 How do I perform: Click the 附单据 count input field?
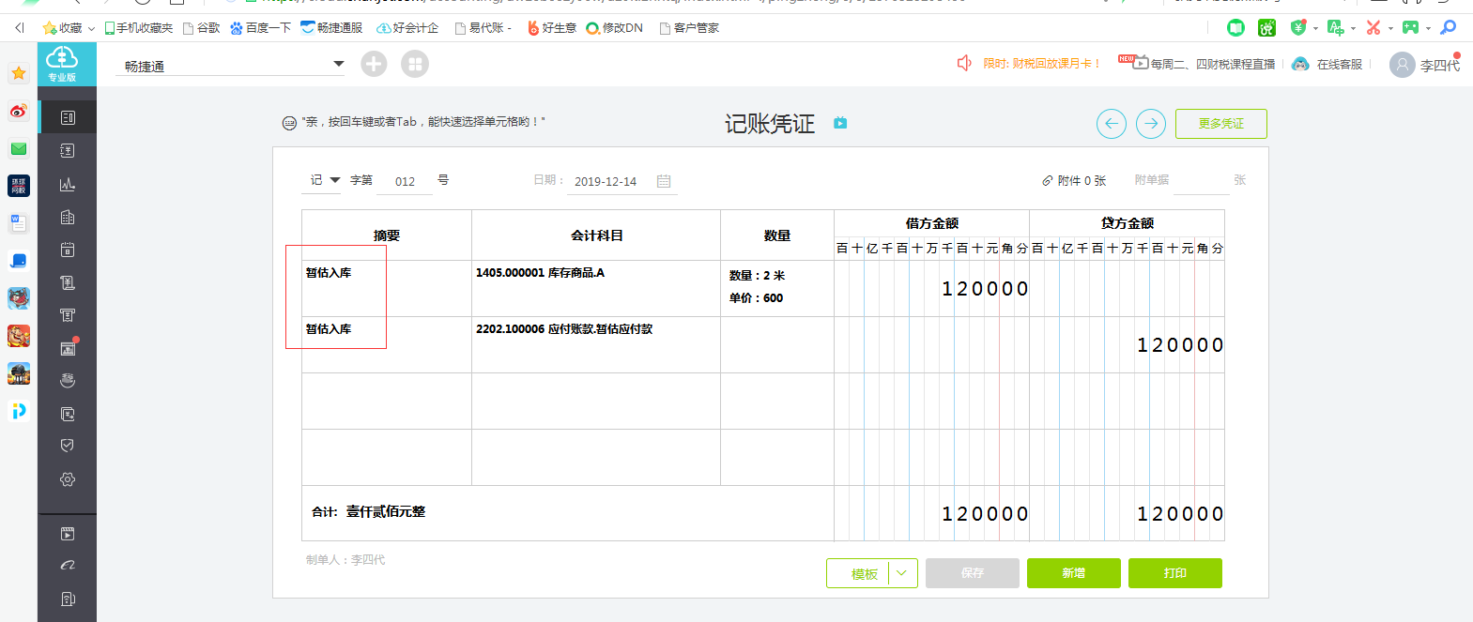tap(1201, 181)
